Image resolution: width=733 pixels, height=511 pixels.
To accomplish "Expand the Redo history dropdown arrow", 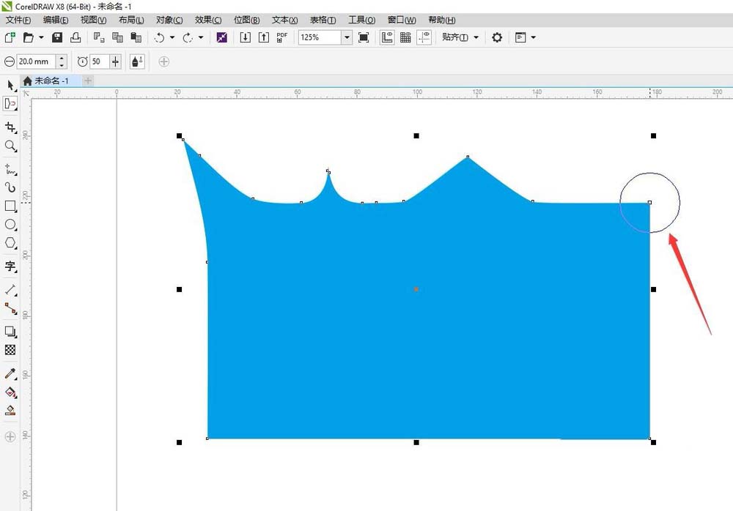I will (x=201, y=37).
